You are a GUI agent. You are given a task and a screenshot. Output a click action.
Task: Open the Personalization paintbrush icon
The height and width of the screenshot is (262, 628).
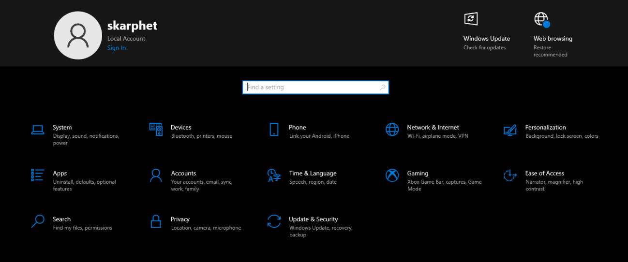point(510,130)
